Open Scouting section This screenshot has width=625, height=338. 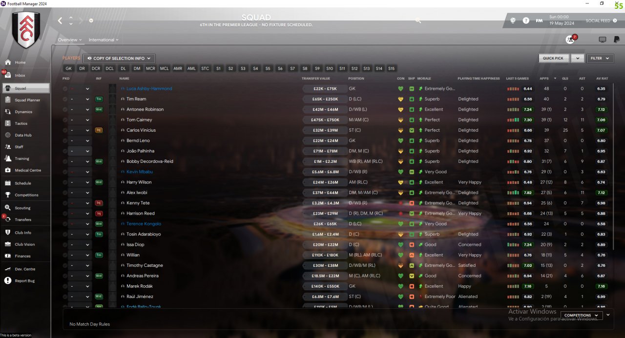tap(25, 208)
